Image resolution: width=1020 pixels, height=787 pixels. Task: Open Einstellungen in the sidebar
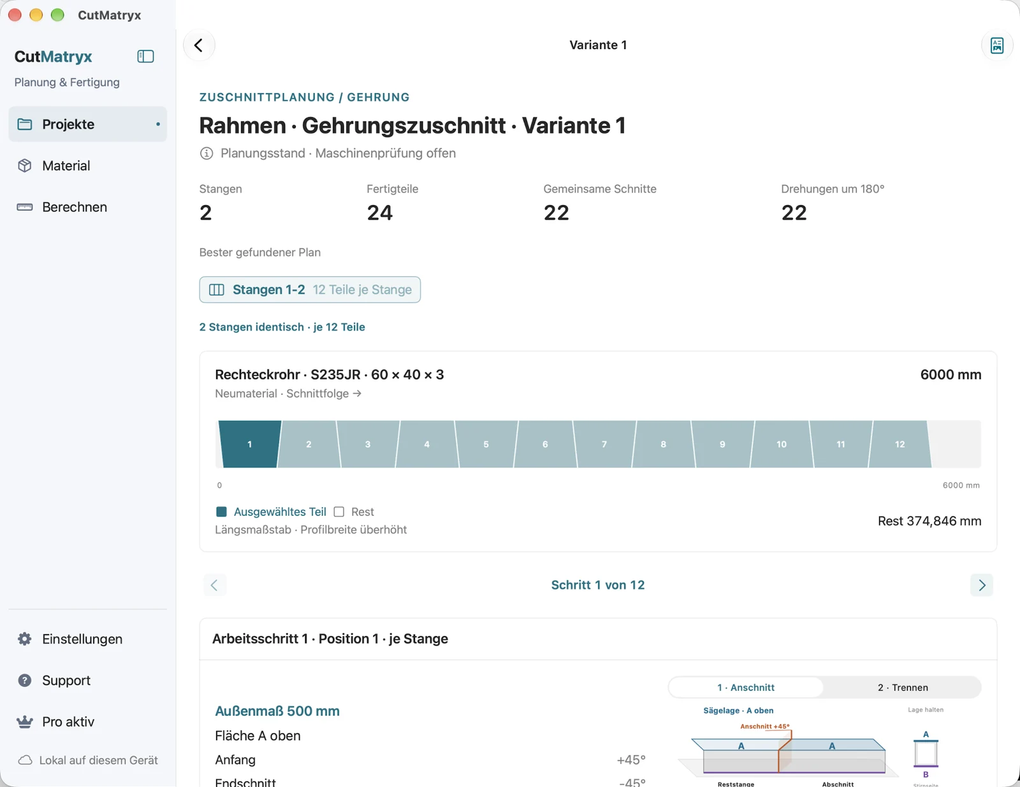coord(88,639)
